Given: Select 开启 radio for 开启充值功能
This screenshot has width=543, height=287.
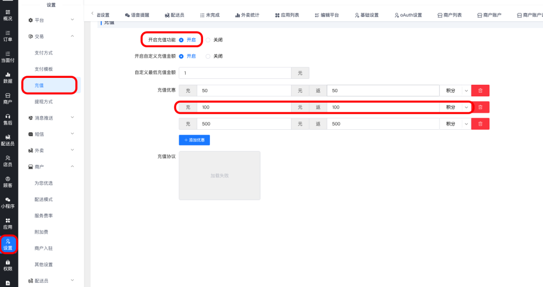Looking at the screenshot, I should 181,40.
